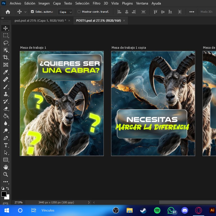Open the Capa menu
The image size is (216, 216).
pyautogui.click(x=57, y=3)
